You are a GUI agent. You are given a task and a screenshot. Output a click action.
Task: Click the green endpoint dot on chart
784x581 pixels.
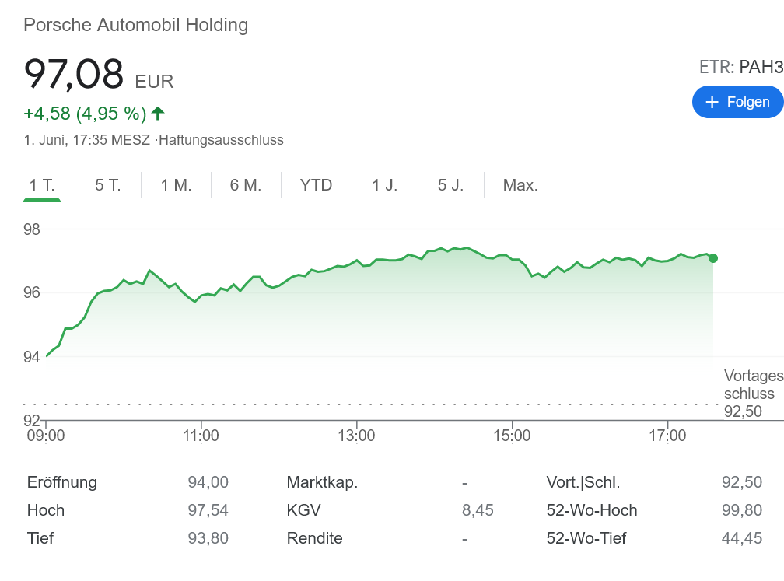click(713, 258)
